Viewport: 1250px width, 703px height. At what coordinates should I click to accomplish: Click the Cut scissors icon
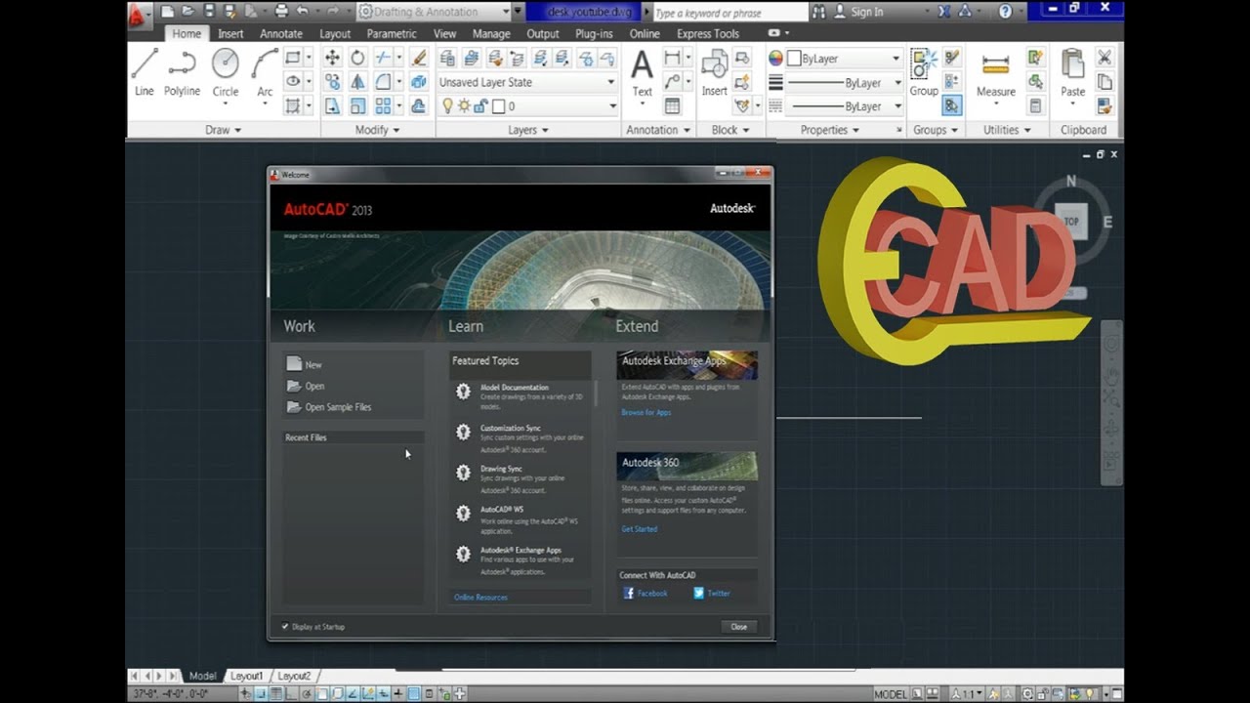[x=1104, y=58]
